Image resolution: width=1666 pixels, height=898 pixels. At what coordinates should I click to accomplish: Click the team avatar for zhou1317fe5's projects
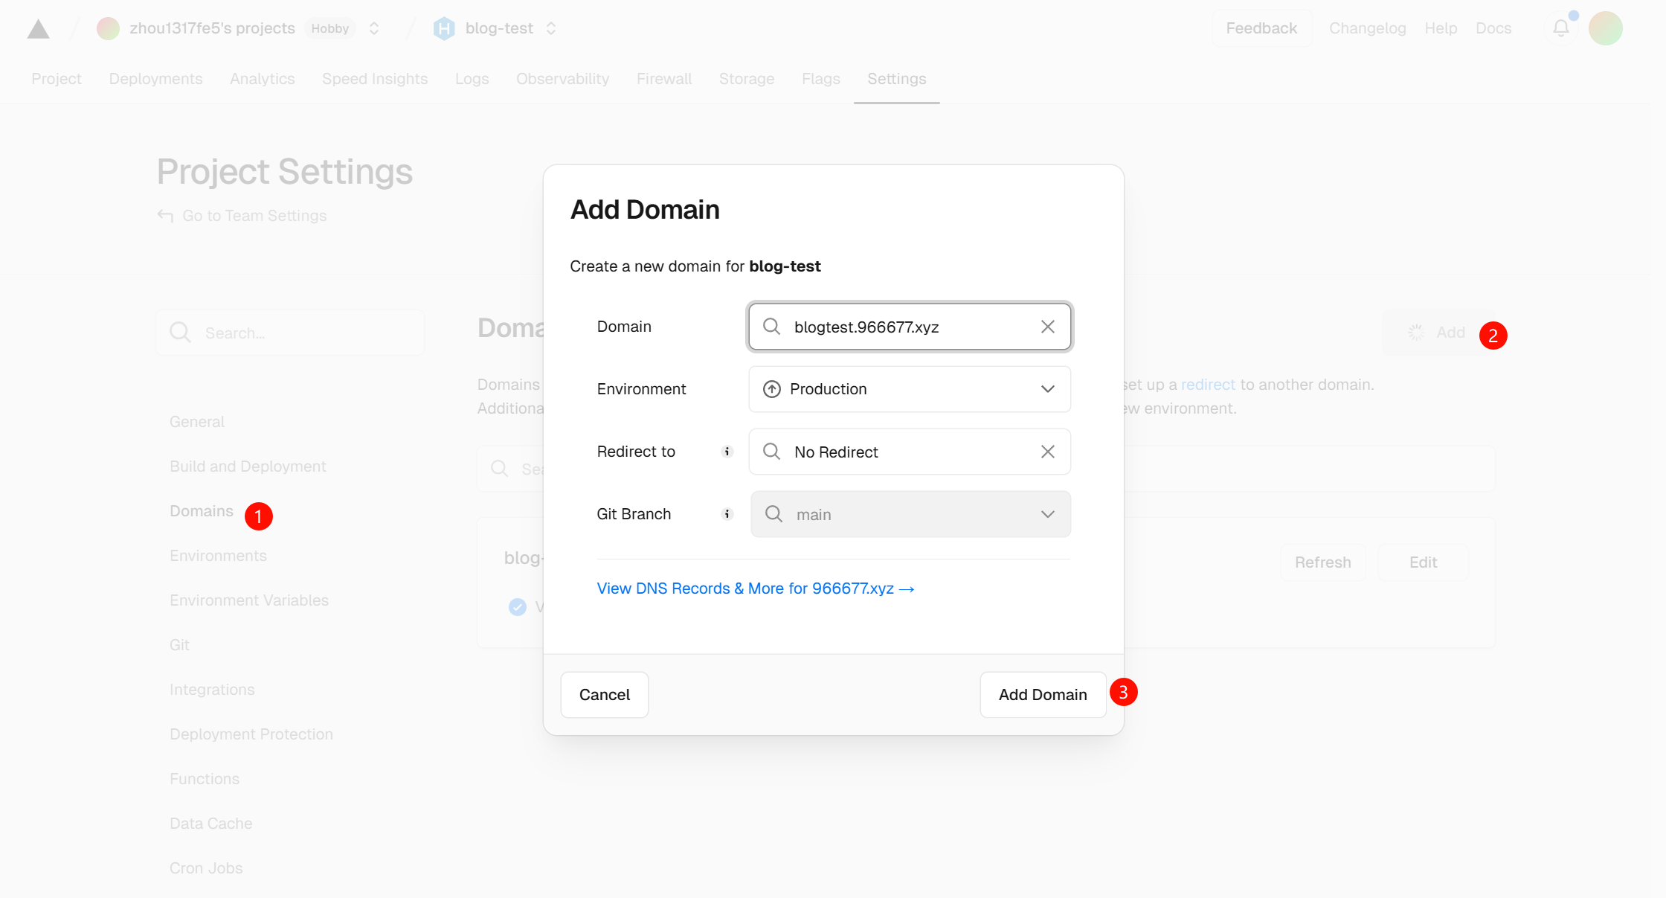(x=108, y=28)
